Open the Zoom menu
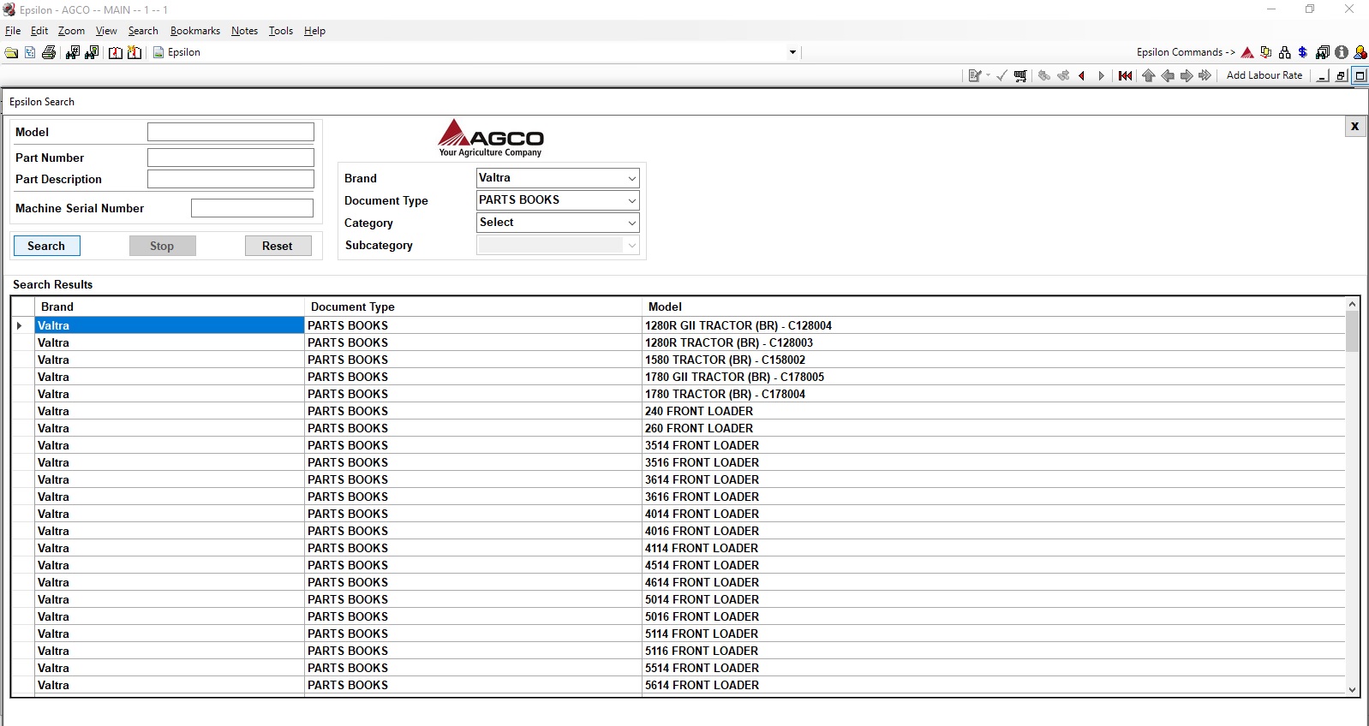Screen dimensions: 1369x726 point(71,31)
